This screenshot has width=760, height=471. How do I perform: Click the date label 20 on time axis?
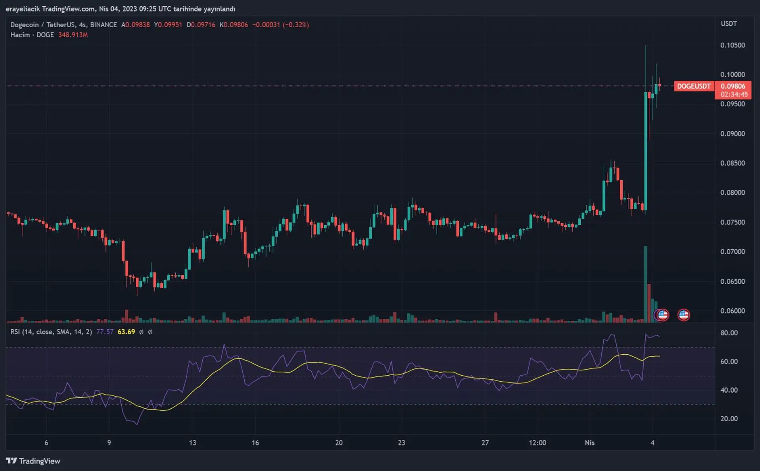tap(339, 443)
